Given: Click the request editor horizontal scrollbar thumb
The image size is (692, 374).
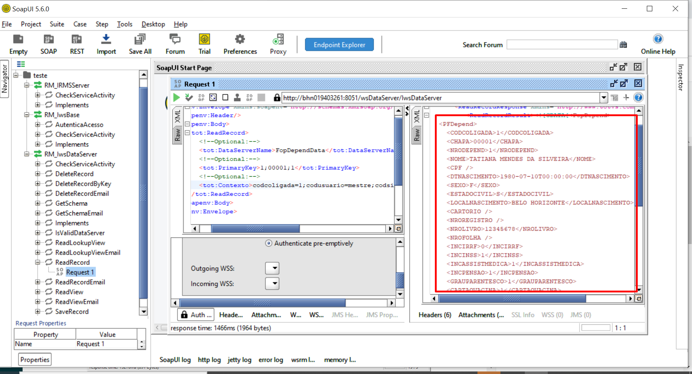Looking at the screenshot, I should [255, 229].
